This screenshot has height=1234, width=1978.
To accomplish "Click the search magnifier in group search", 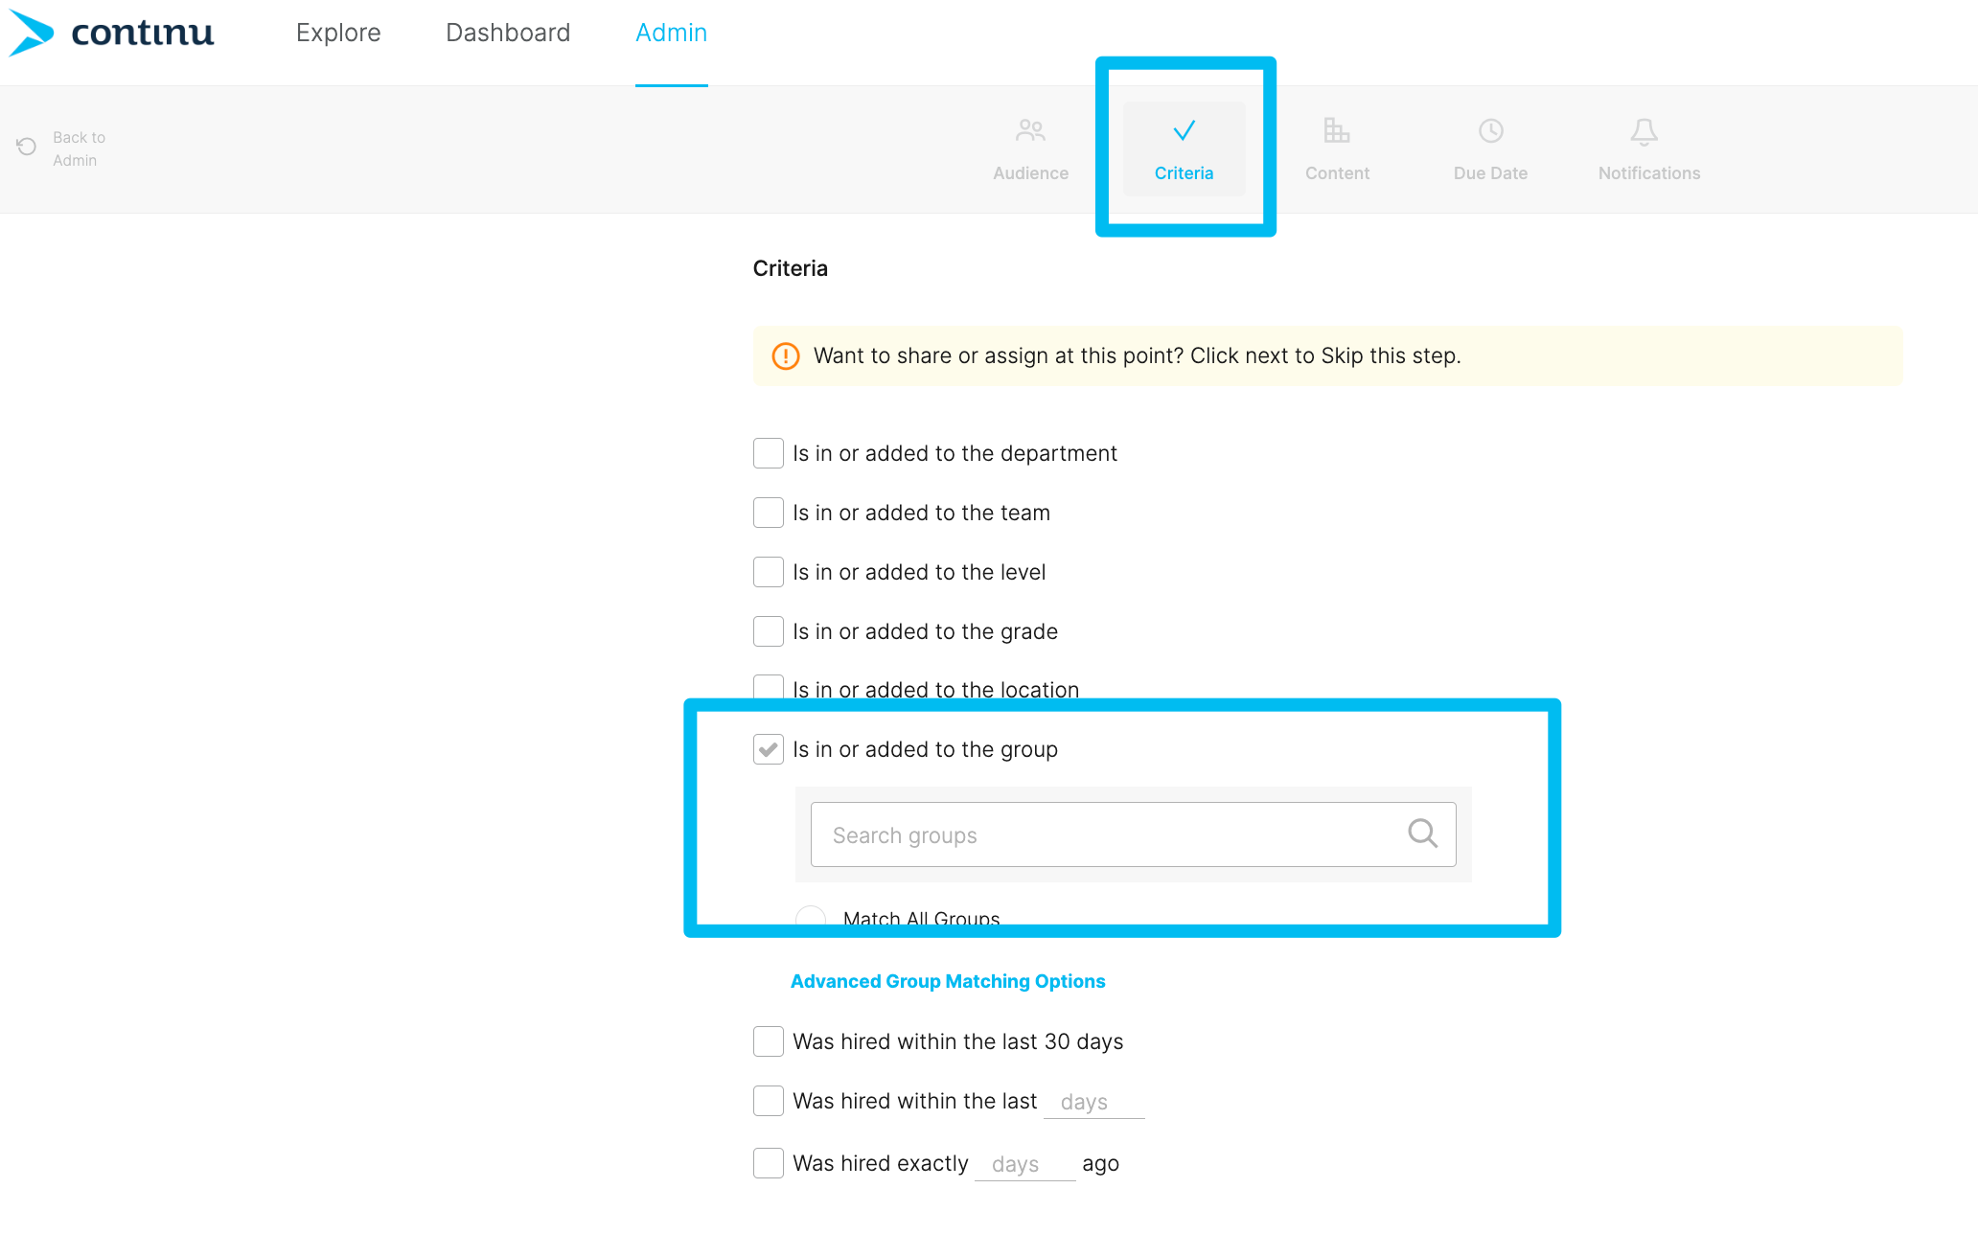I will click(1422, 834).
